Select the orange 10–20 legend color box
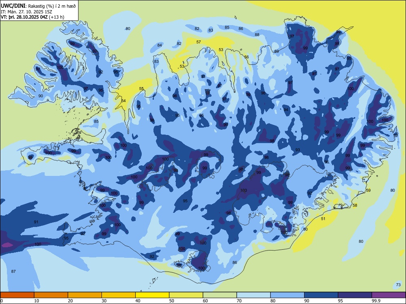 coord(51,295)
